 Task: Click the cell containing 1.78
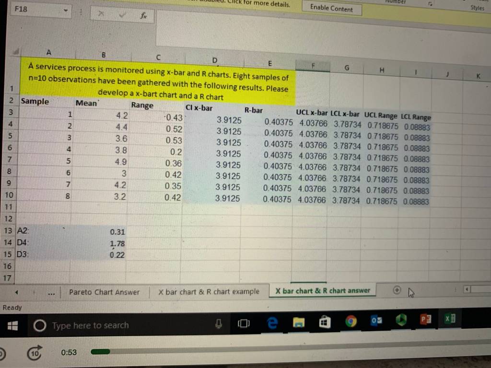99,243
